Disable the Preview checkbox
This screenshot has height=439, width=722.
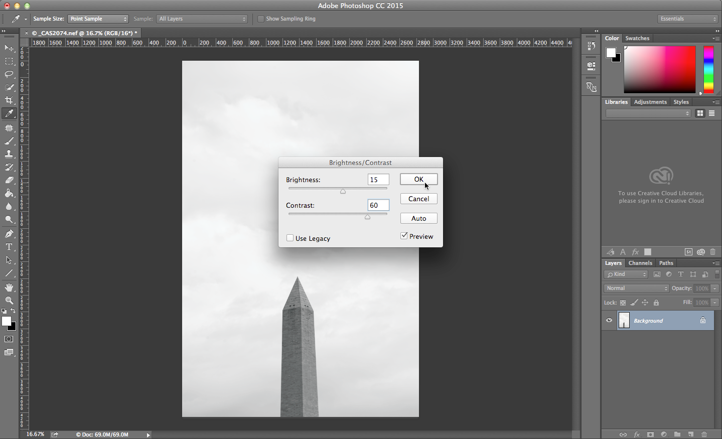click(404, 235)
